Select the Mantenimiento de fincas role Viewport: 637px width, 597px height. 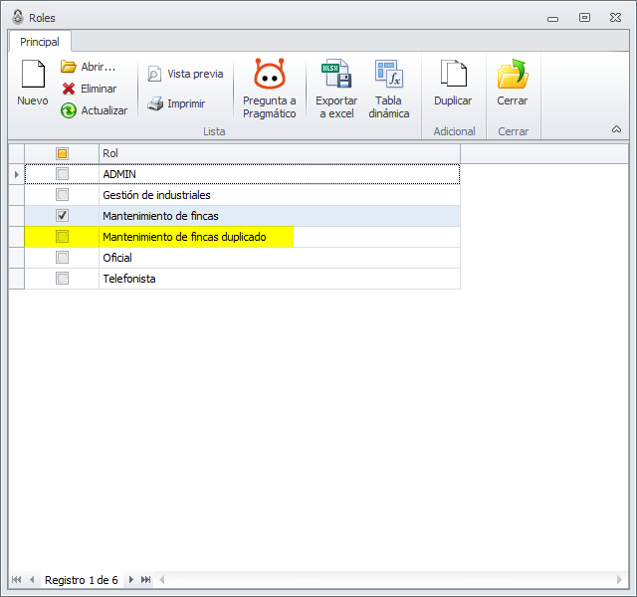tap(243, 216)
